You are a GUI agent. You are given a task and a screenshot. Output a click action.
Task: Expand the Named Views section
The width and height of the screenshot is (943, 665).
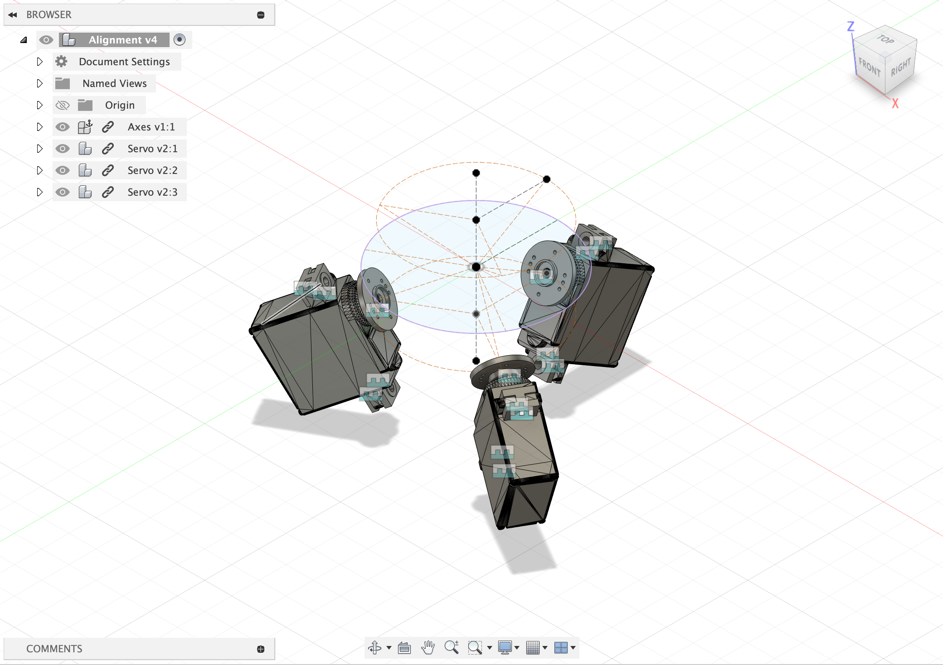pyautogui.click(x=39, y=83)
